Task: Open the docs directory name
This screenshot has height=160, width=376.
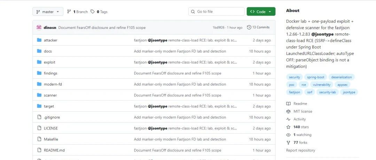Action: pos(48,51)
